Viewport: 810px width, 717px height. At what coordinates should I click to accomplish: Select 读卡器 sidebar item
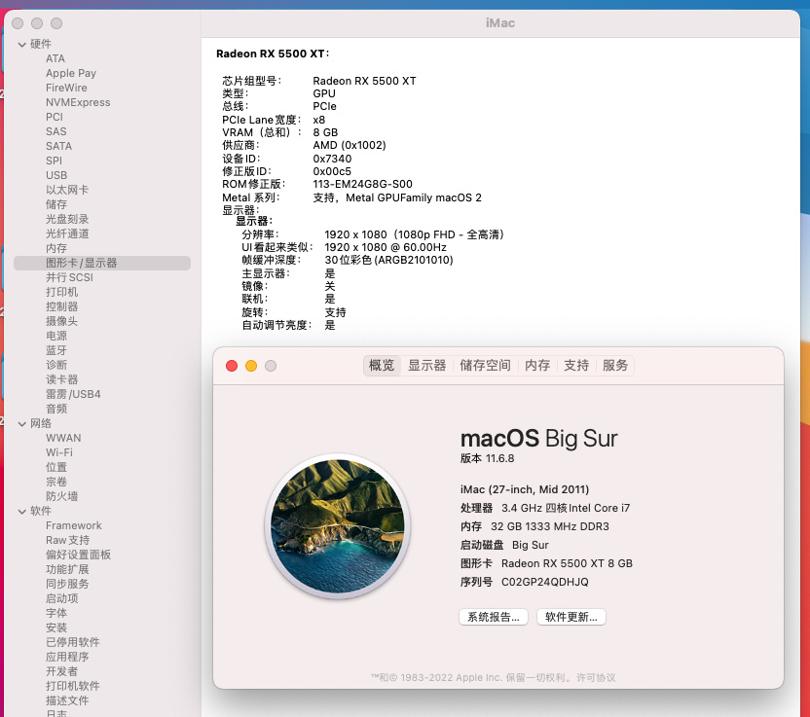pos(61,379)
